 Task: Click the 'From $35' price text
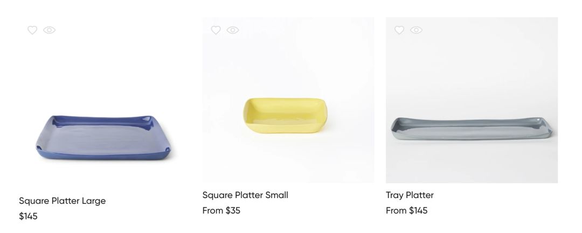[x=221, y=210]
